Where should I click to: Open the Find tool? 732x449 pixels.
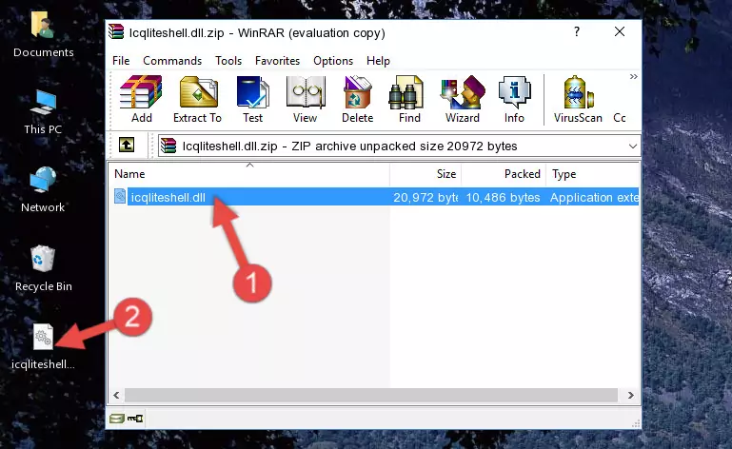click(x=409, y=100)
